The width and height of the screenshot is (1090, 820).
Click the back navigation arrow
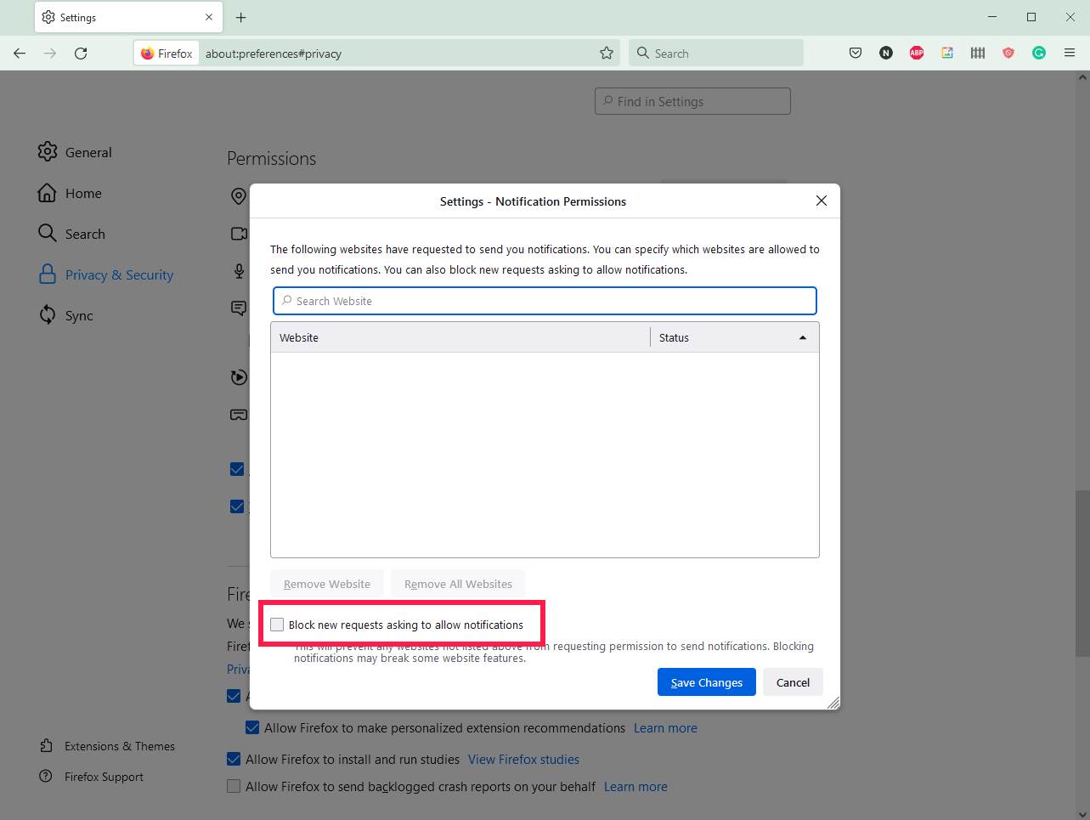[20, 53]
